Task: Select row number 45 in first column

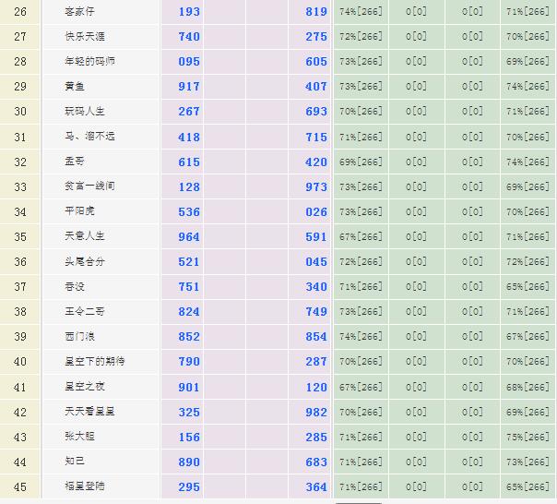Action: [20, 486]
